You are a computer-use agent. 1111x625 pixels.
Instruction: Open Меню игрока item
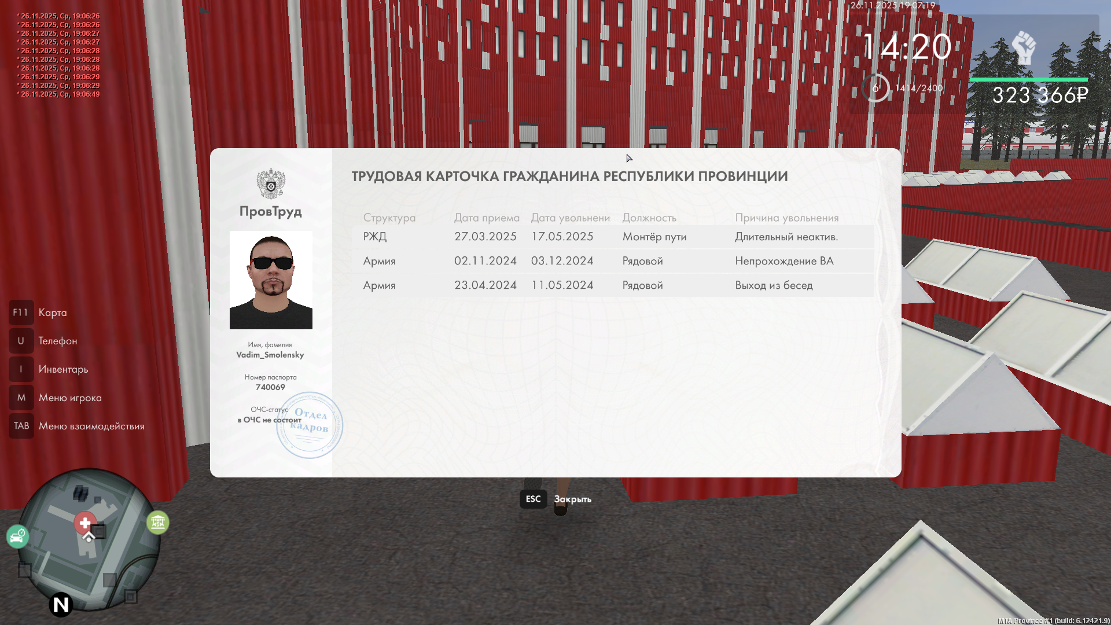pos(70,398)
